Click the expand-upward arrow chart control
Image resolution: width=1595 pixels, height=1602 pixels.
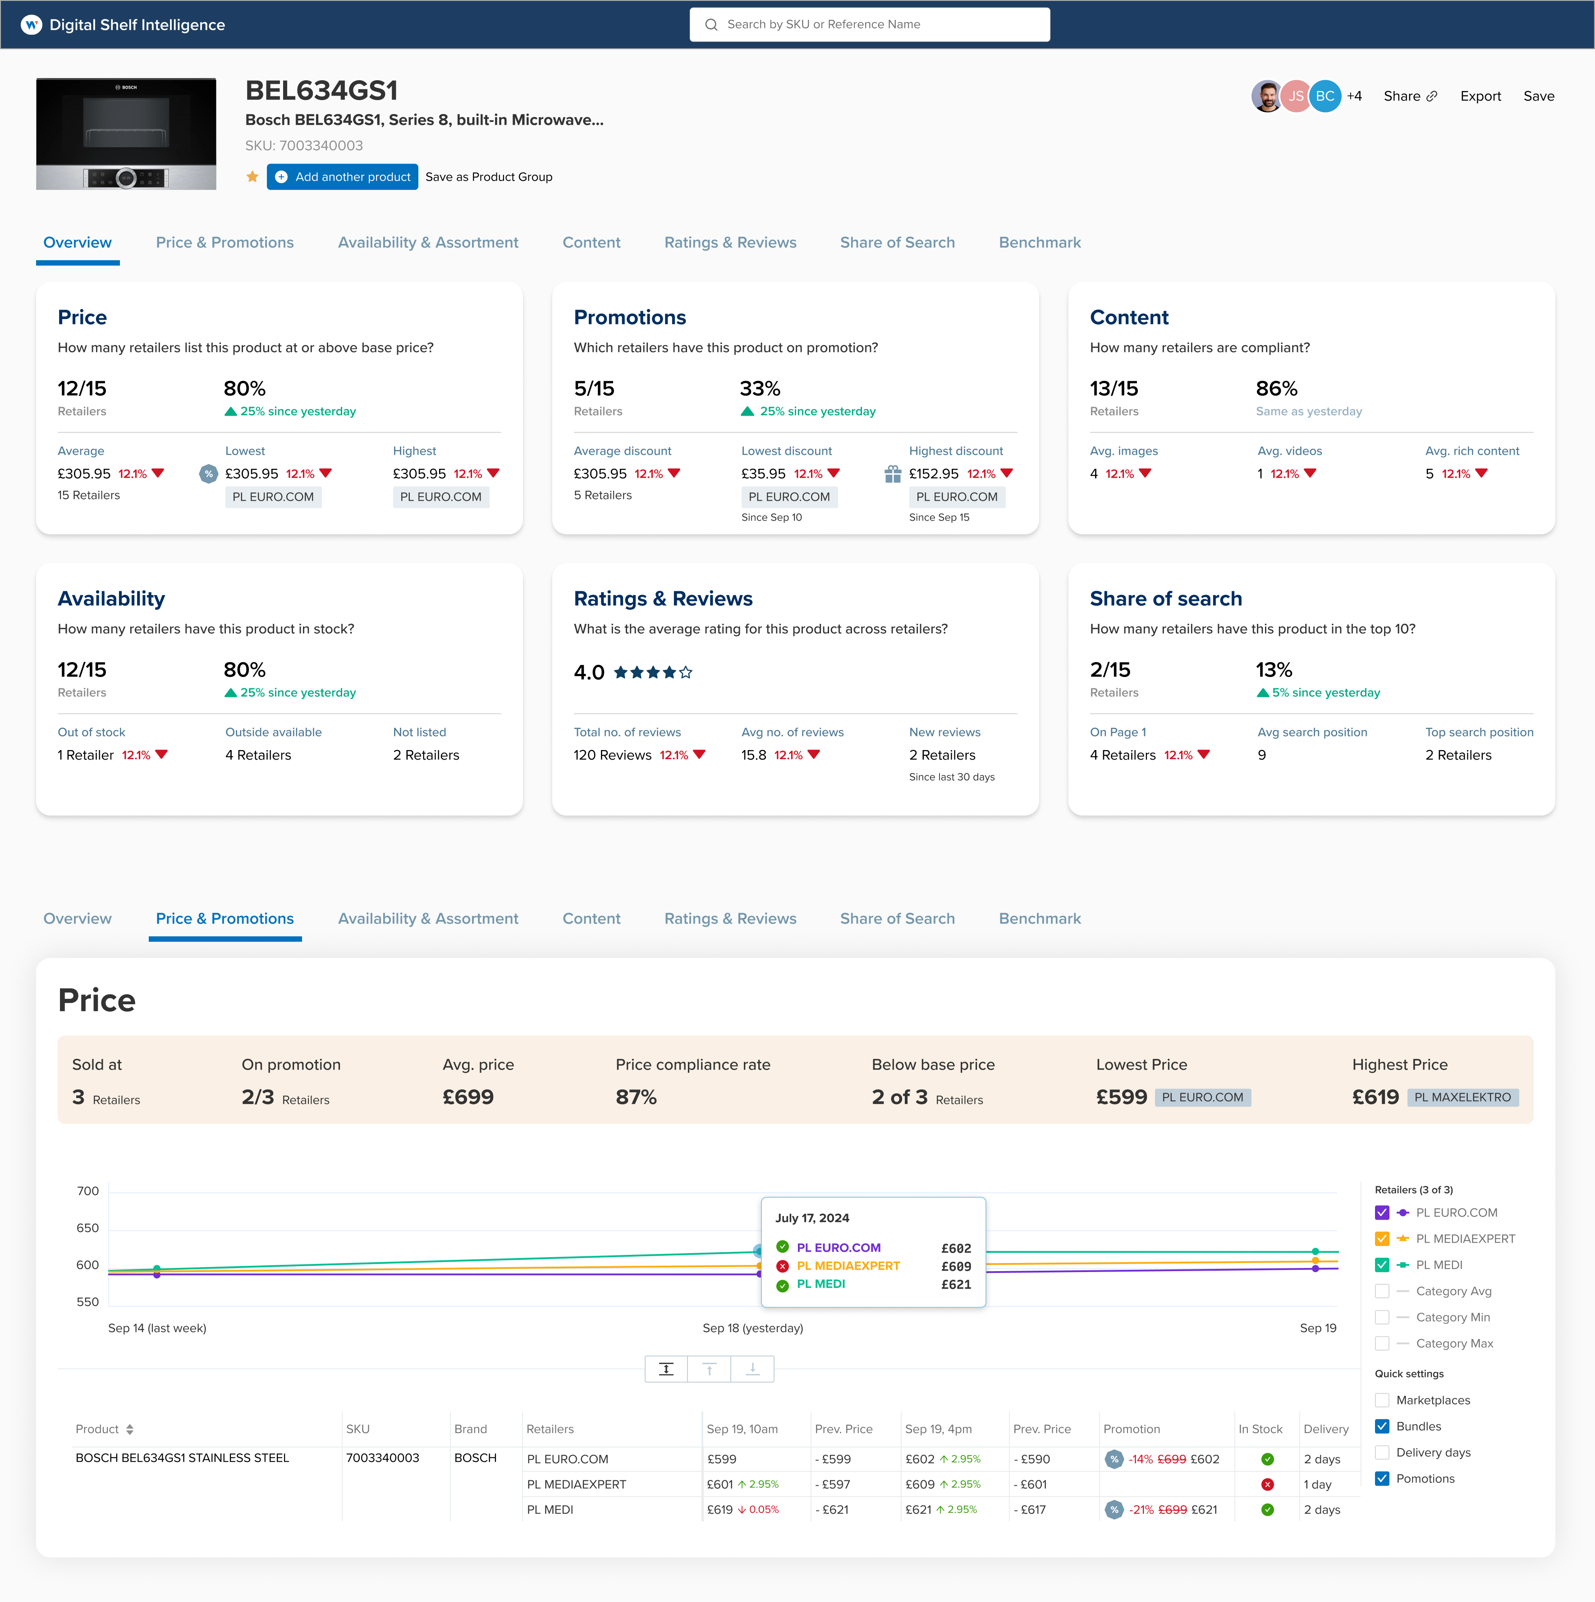coord(709,1369)
